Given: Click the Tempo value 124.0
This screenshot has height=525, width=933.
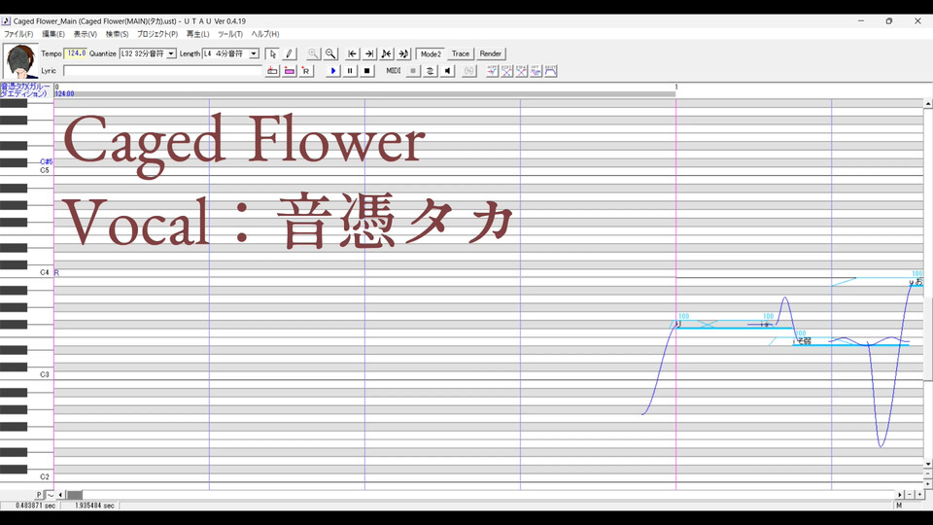Looking at the screenshot, I should coord(76,53).
